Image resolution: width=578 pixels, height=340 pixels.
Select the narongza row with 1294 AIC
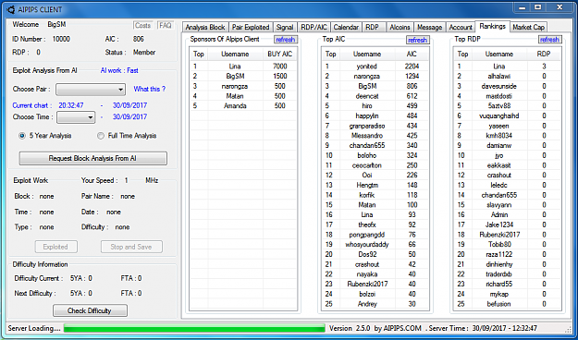coord(375,77)
